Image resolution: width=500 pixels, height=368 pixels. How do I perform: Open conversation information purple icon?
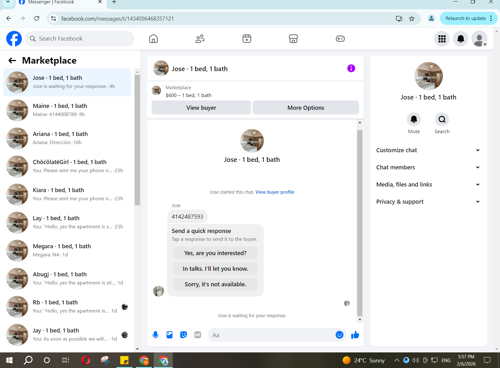(351, 68)
